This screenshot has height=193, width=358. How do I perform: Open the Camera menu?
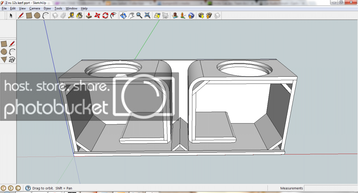coord(35,8)
